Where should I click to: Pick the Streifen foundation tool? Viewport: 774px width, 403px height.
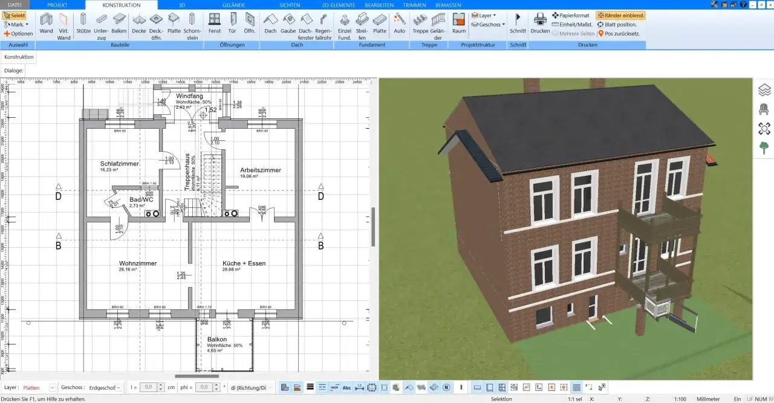[362, 26]
